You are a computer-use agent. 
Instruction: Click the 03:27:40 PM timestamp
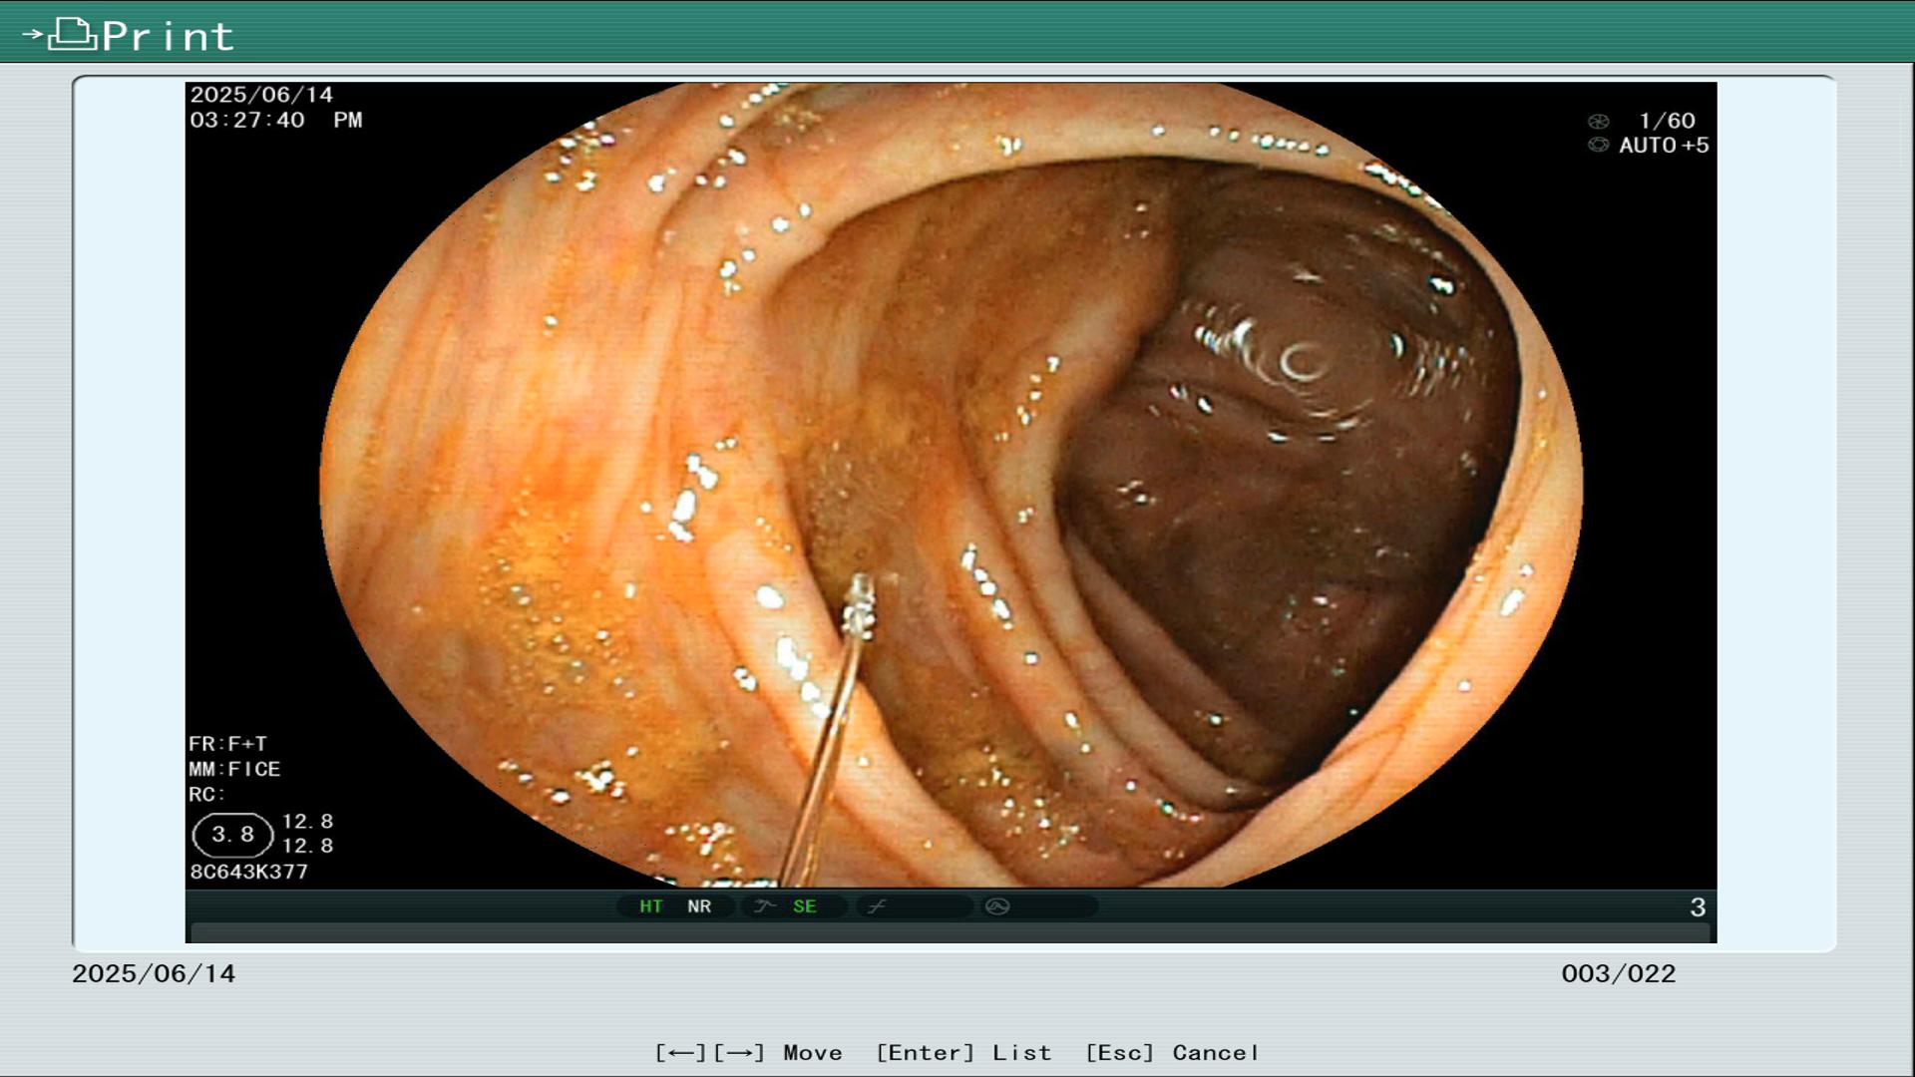[x=276, y=121]
